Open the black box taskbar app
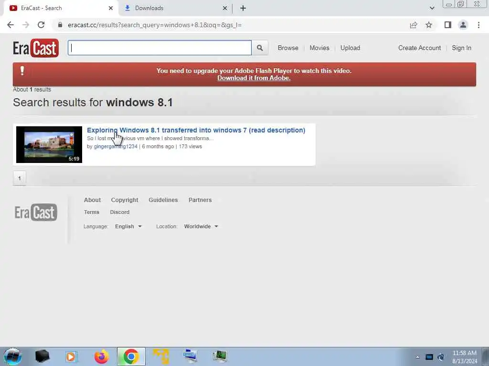 (x=42, y=356)
